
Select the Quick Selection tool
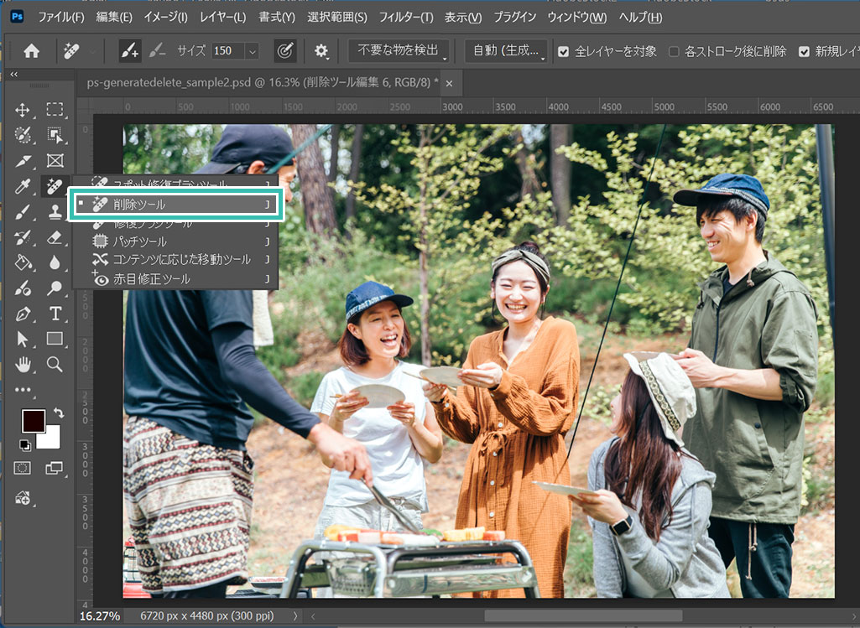[23, 135]
